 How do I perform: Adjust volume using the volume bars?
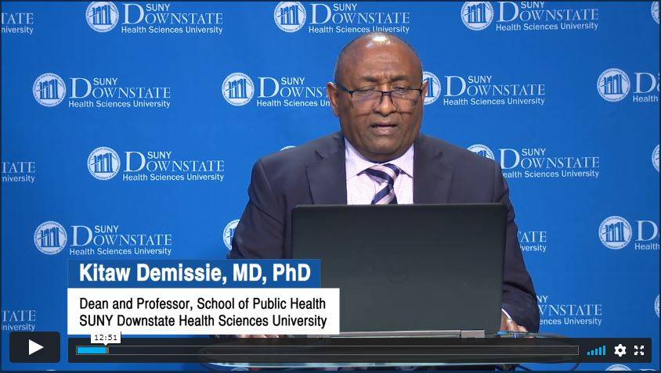[597, 350]
